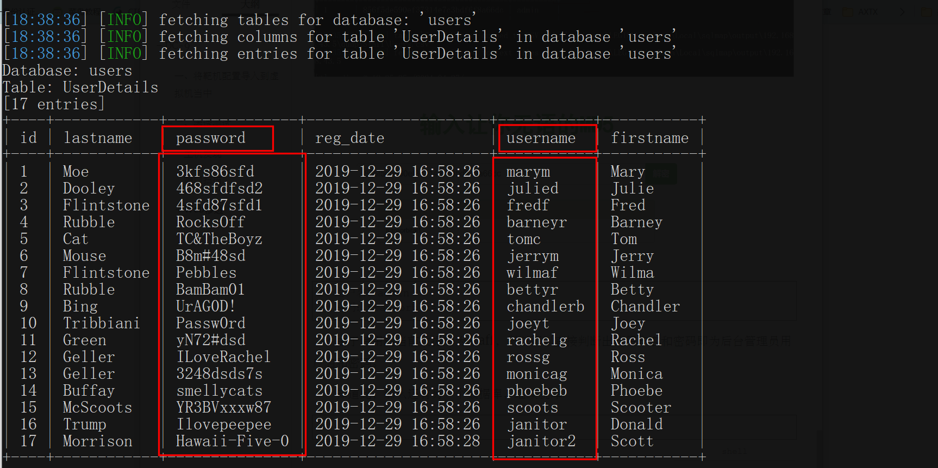Click reg_date '2019-12-29 16:58:28' in row 17
938x468 pixels.
point(398,441)
